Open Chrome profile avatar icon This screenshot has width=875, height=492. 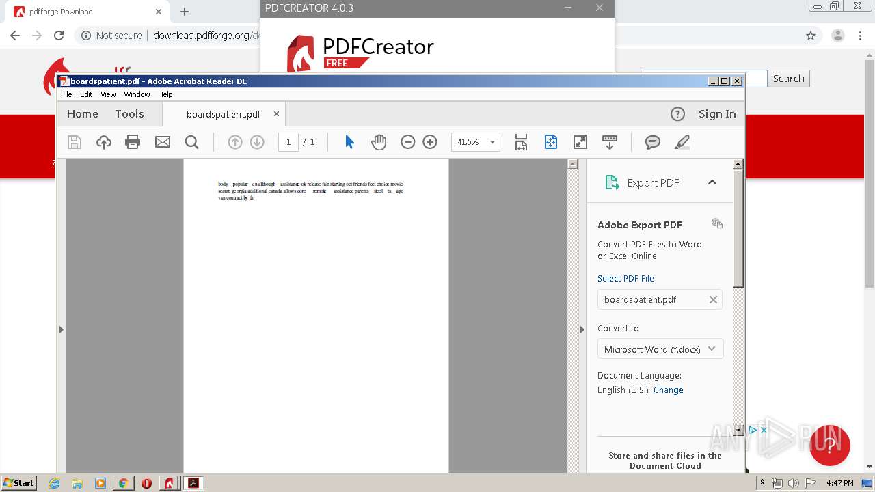(x=837, y=36)
